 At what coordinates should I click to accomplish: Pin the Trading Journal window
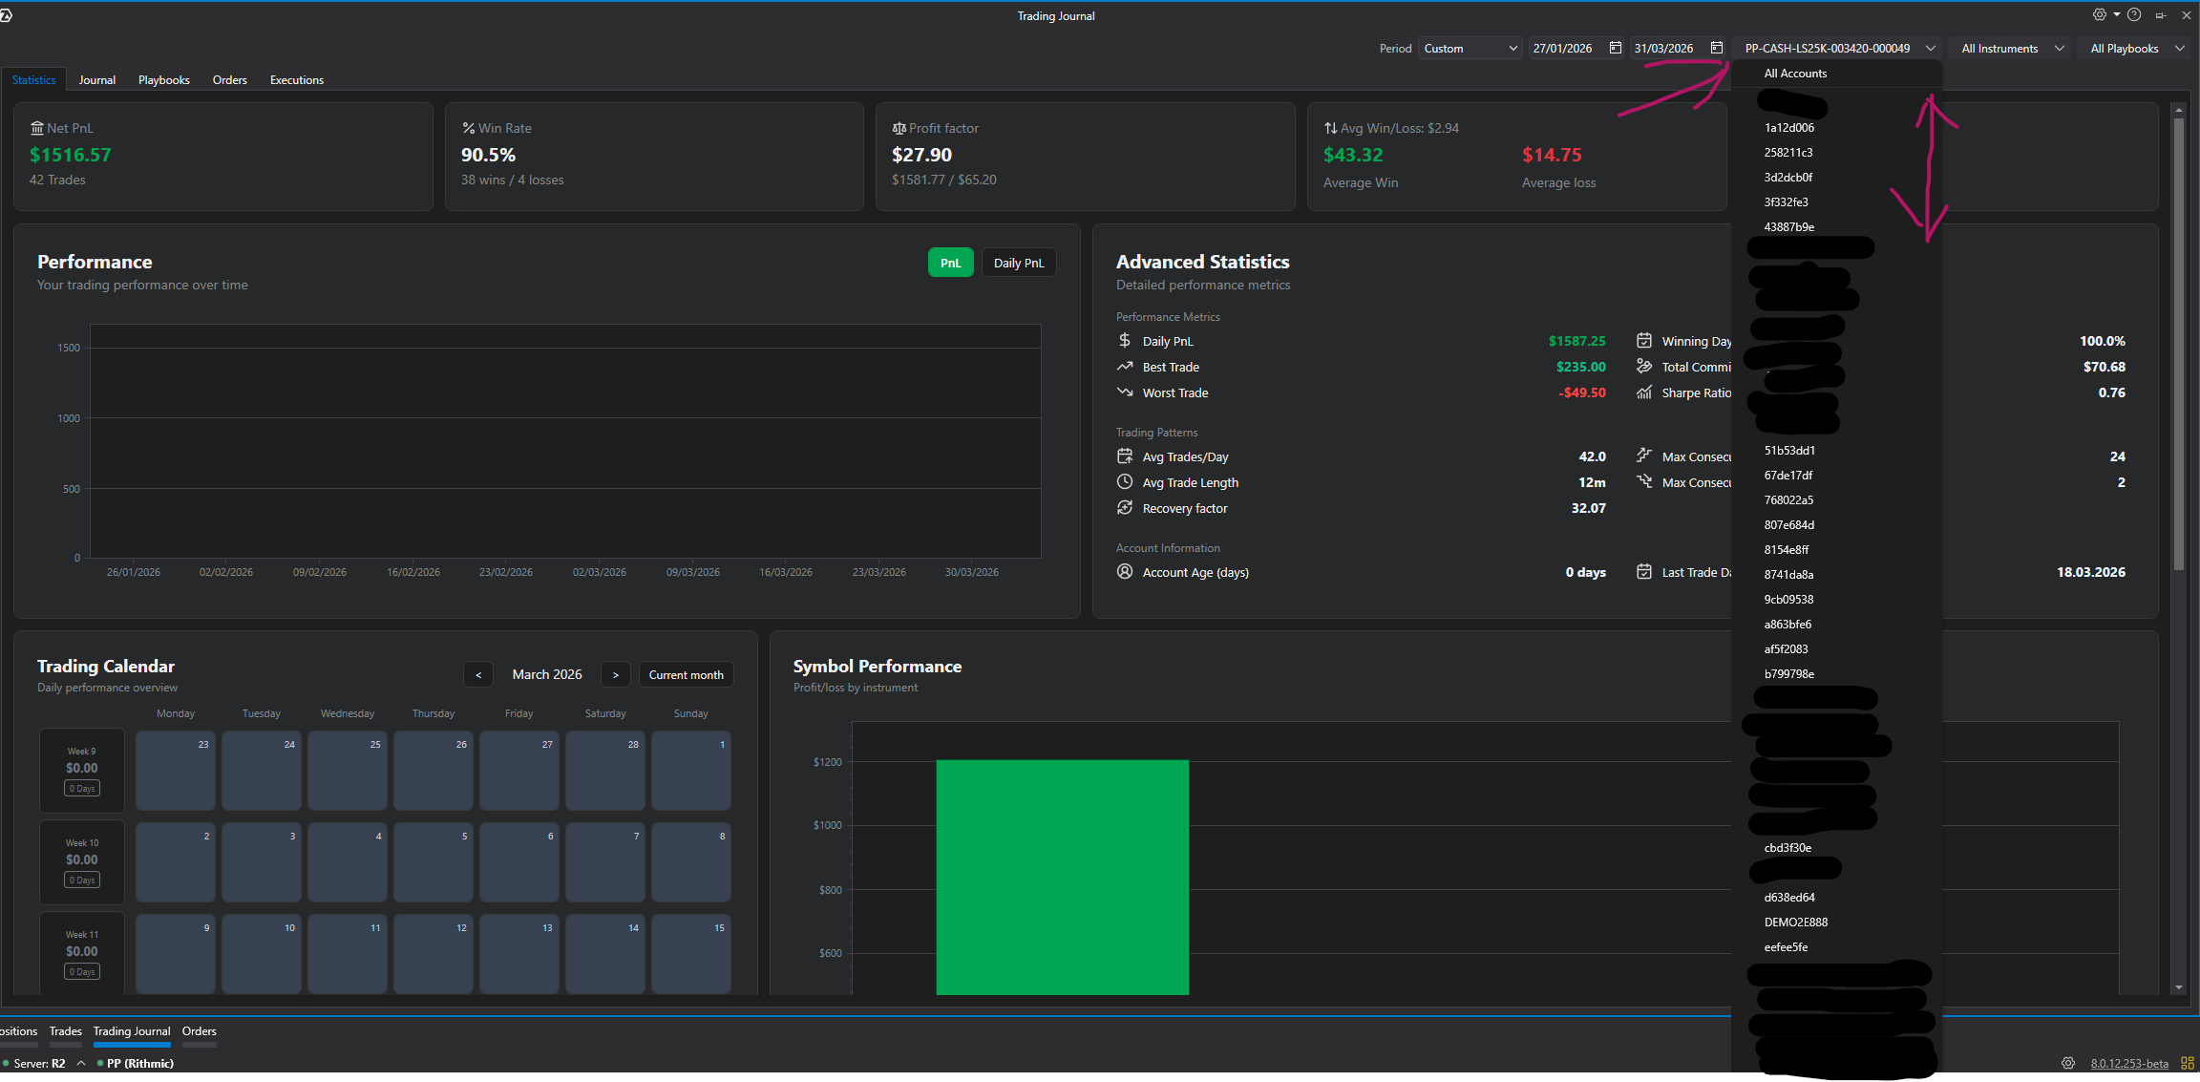click(2160, 15)
